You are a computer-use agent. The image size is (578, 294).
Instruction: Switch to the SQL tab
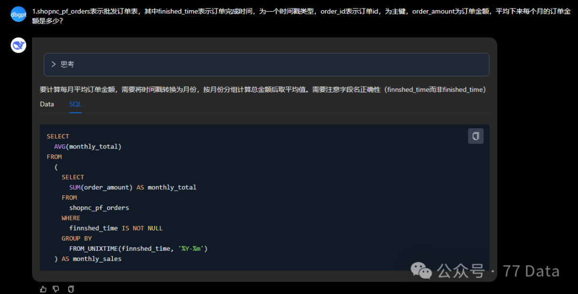[x=75, y=104]
